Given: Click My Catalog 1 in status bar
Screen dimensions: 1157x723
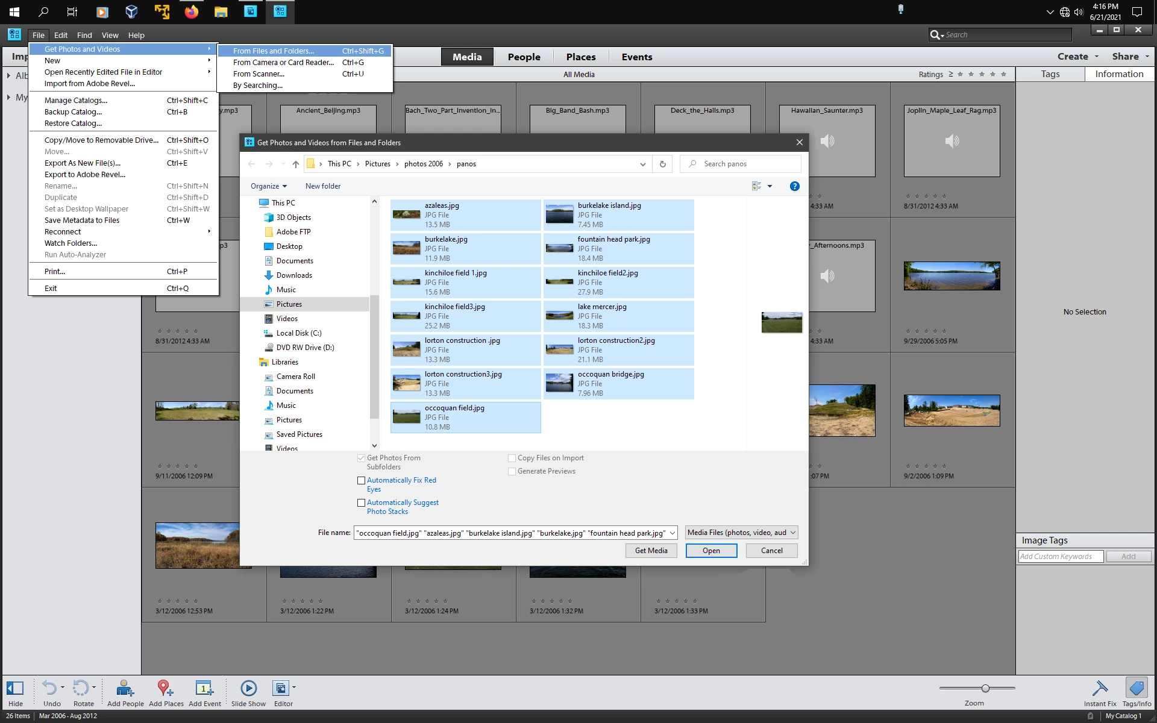Looking at the screenshot, I should click(1123, 716).
